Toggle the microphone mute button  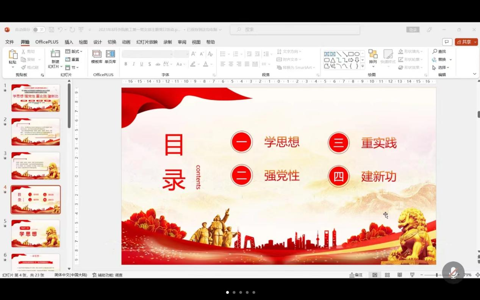453,273
